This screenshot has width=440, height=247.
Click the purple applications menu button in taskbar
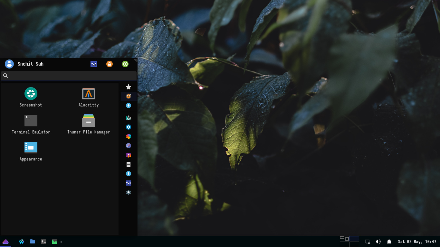coord(5,242)
